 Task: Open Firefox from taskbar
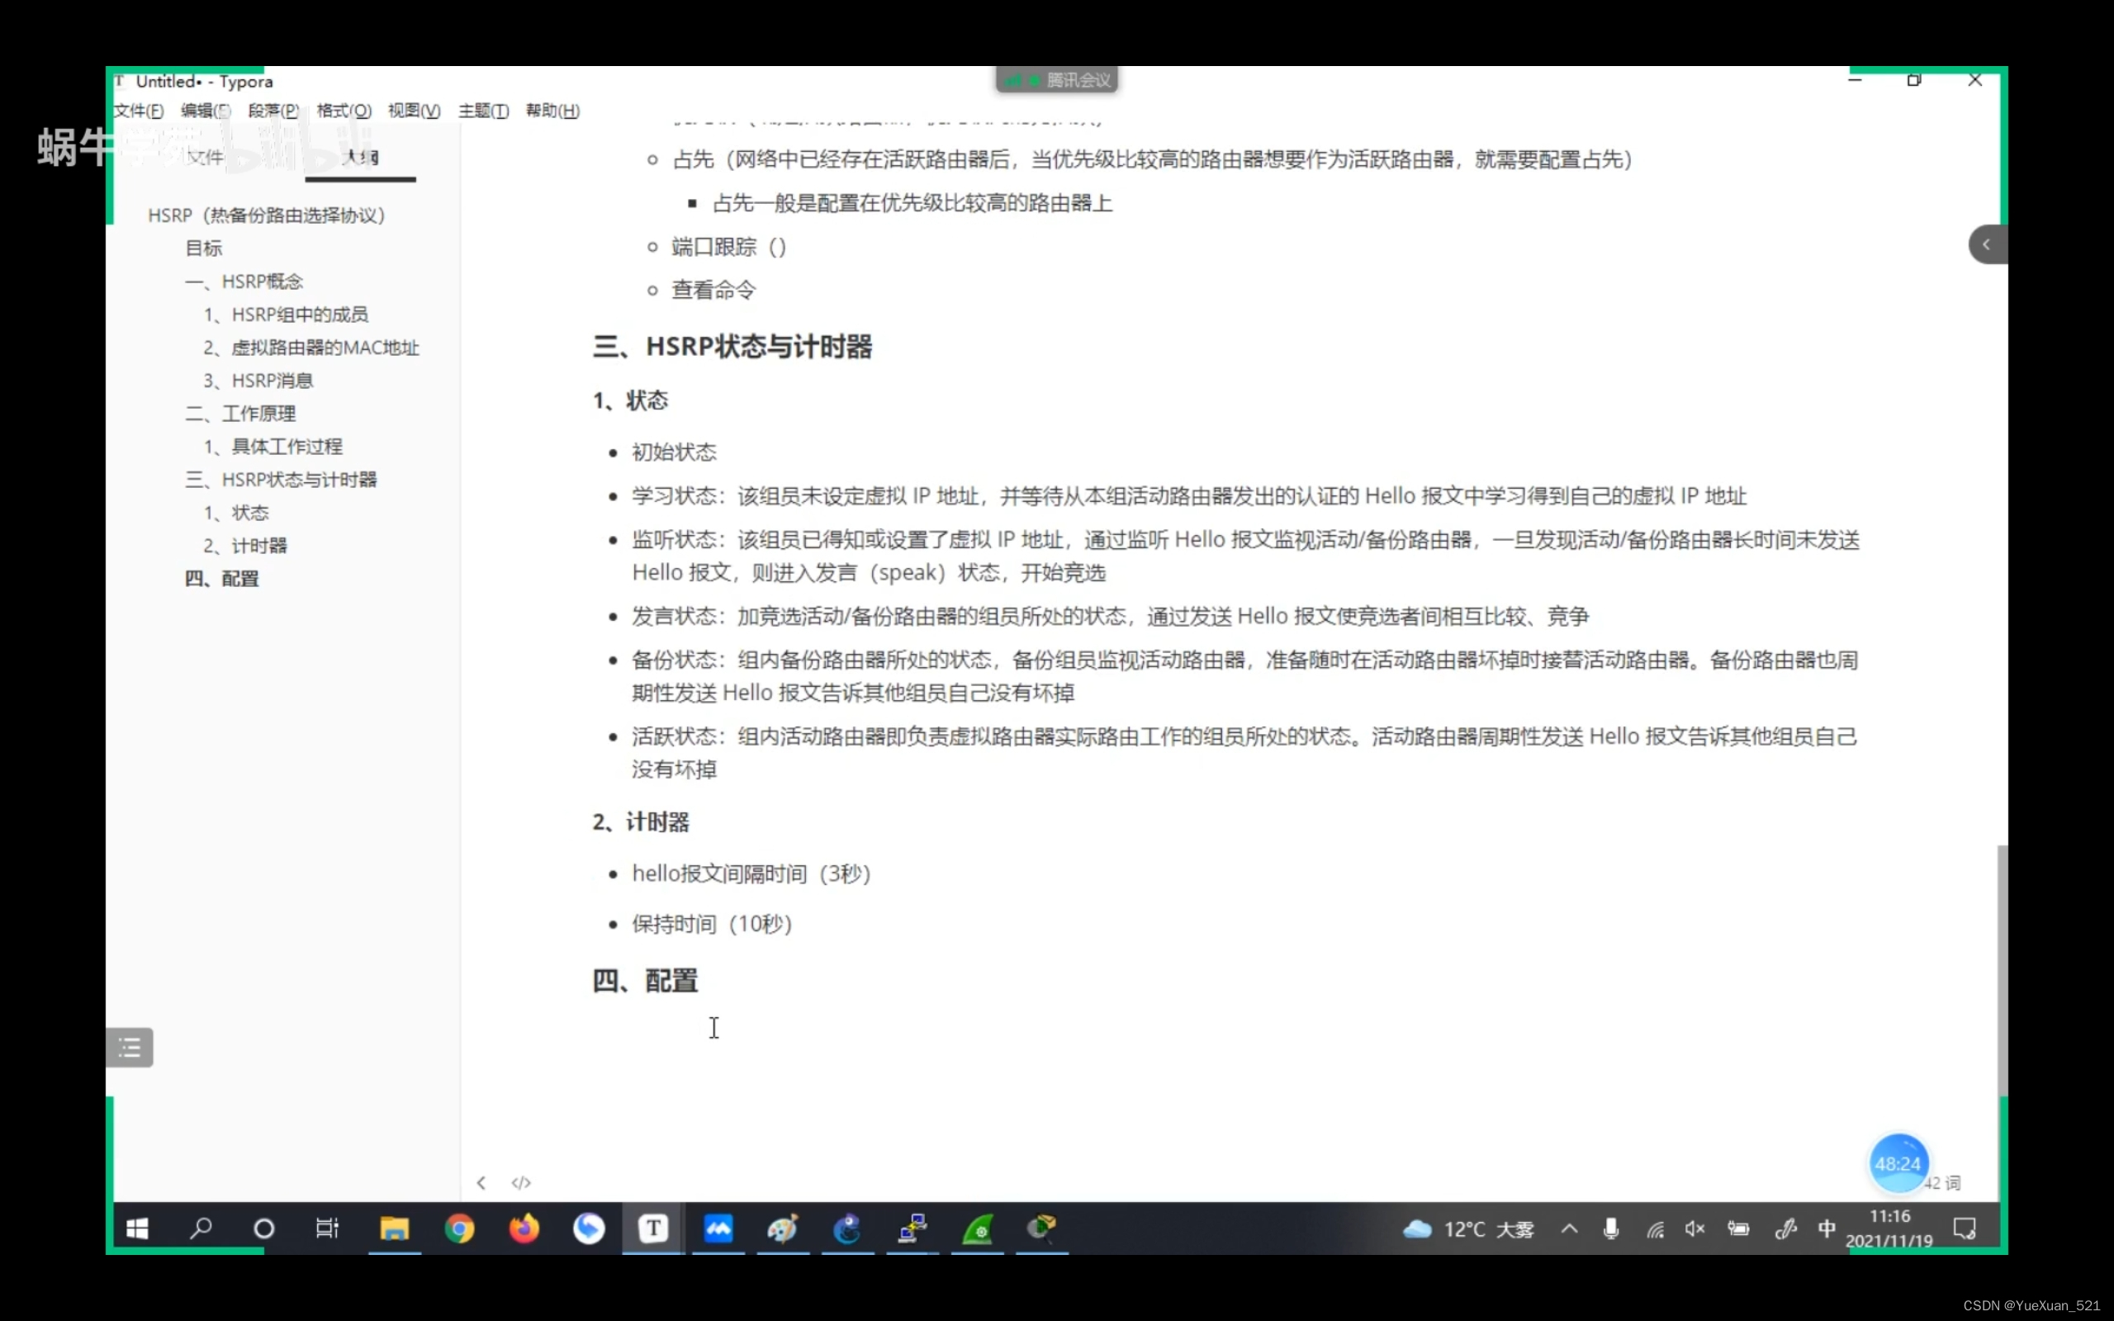(524, 1229)
